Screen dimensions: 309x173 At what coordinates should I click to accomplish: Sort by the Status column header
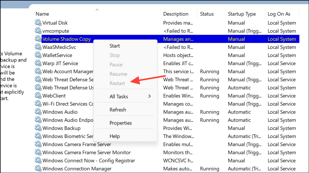[x=207, y=14]
